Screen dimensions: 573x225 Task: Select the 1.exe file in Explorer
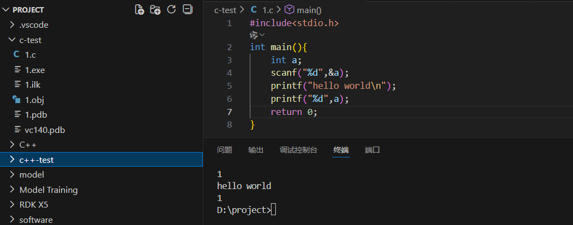[34, 70]
